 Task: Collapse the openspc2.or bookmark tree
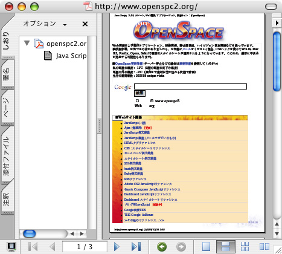[27, 43]
